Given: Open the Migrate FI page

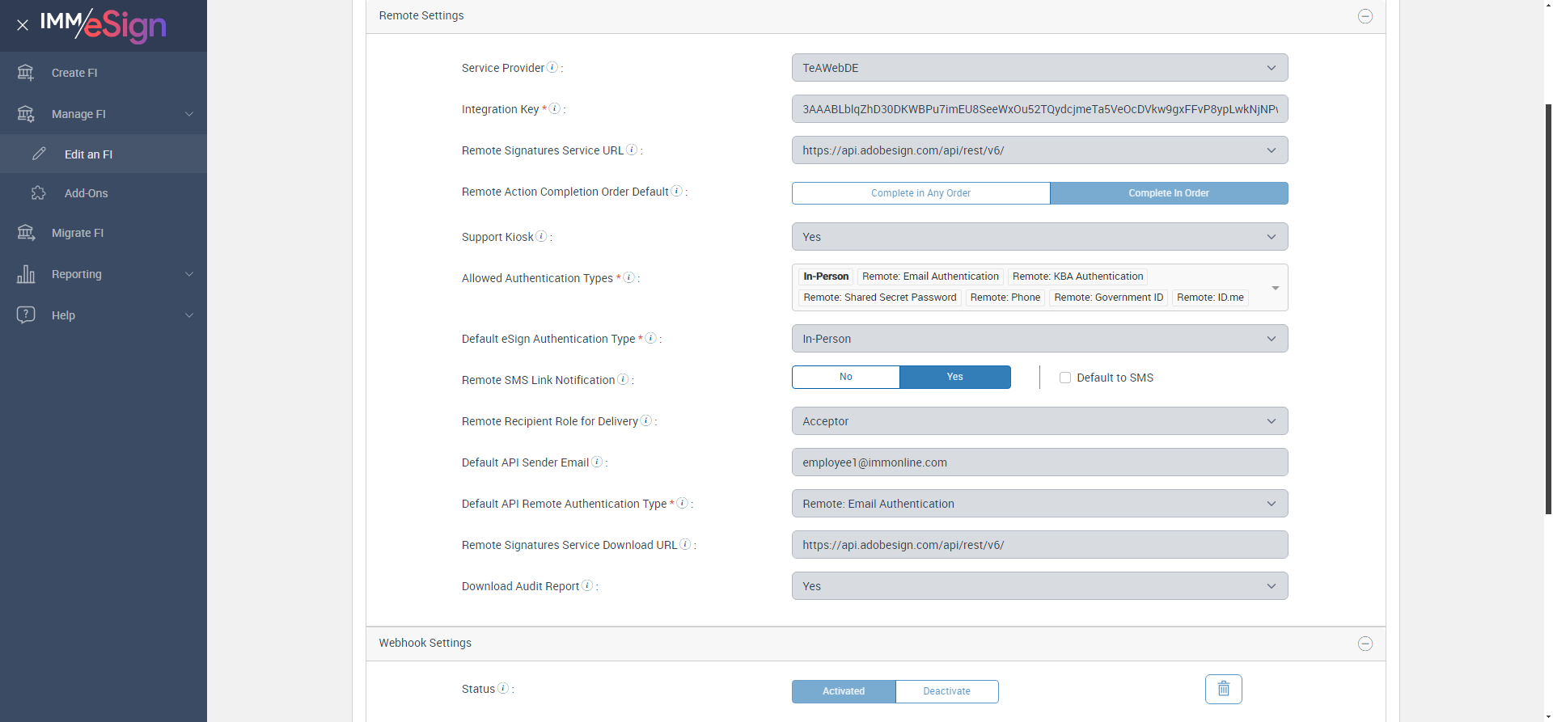Looking at the screenshot, I should point(78,233).
